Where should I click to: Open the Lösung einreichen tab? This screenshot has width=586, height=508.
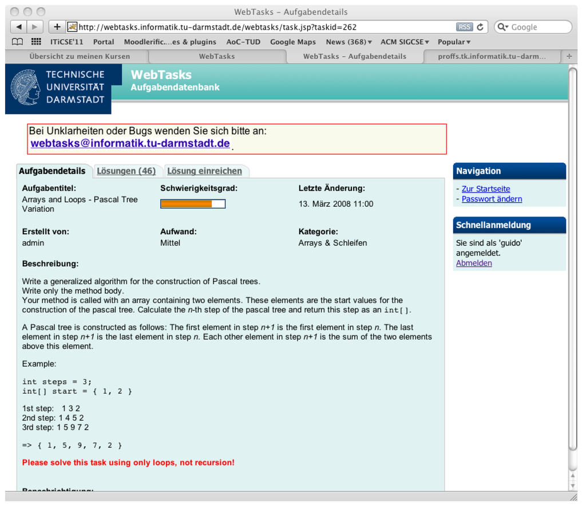click(204, 171)
